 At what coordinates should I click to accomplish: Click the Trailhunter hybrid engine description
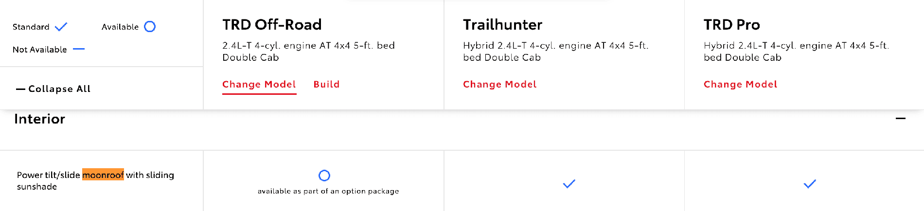555,52
